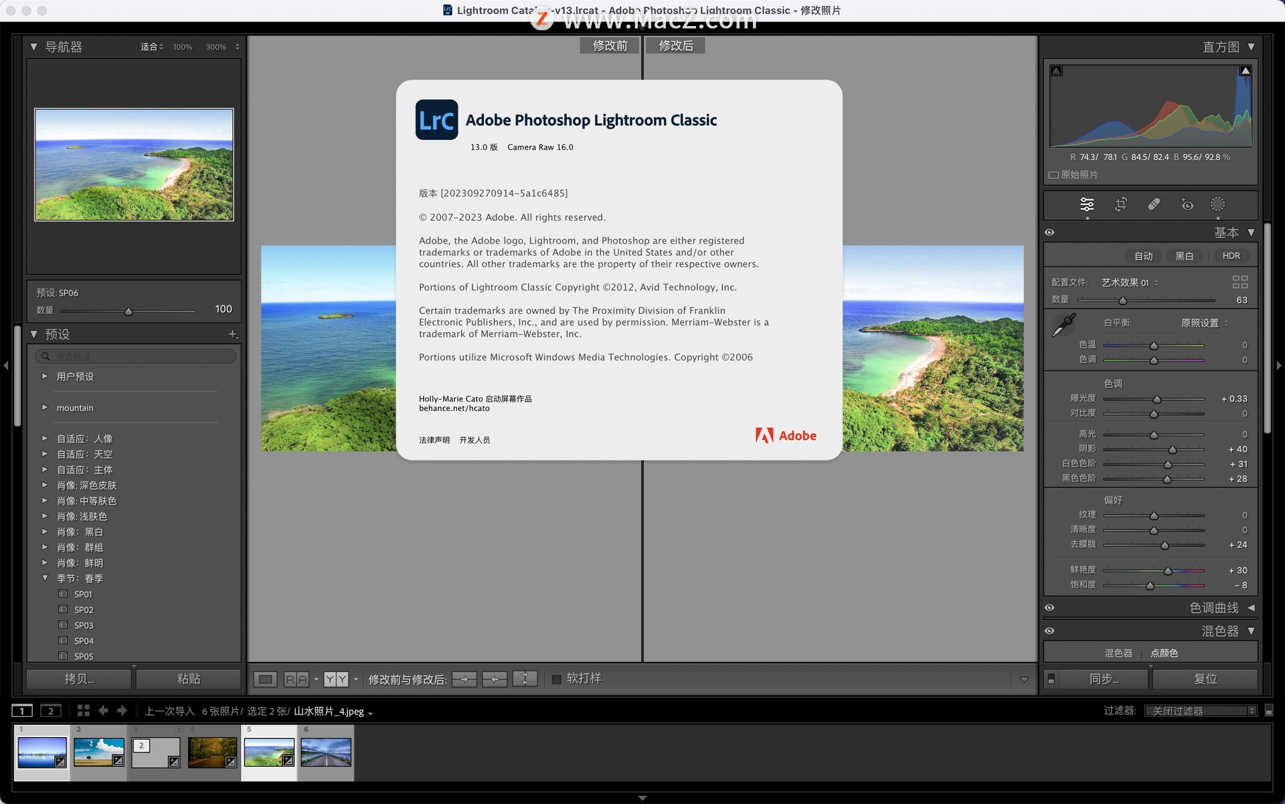Click 开发人员 link in about dialog
This screenshot has height=804, width=1285.
475,439
